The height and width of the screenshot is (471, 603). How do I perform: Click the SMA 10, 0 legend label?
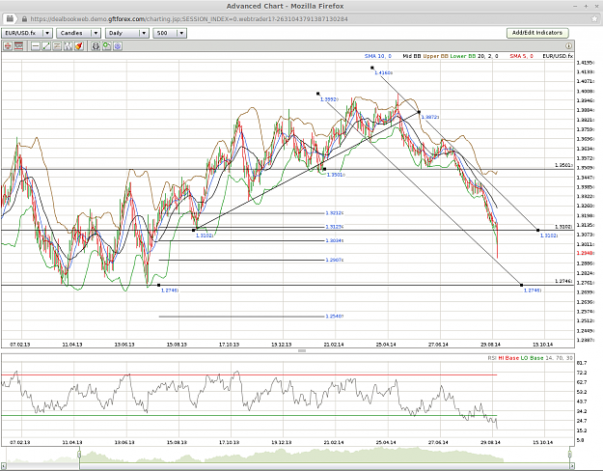point(377,56)
